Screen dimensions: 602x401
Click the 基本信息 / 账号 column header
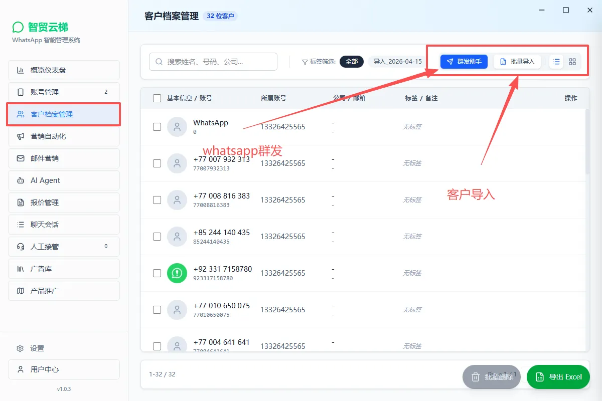190,98
